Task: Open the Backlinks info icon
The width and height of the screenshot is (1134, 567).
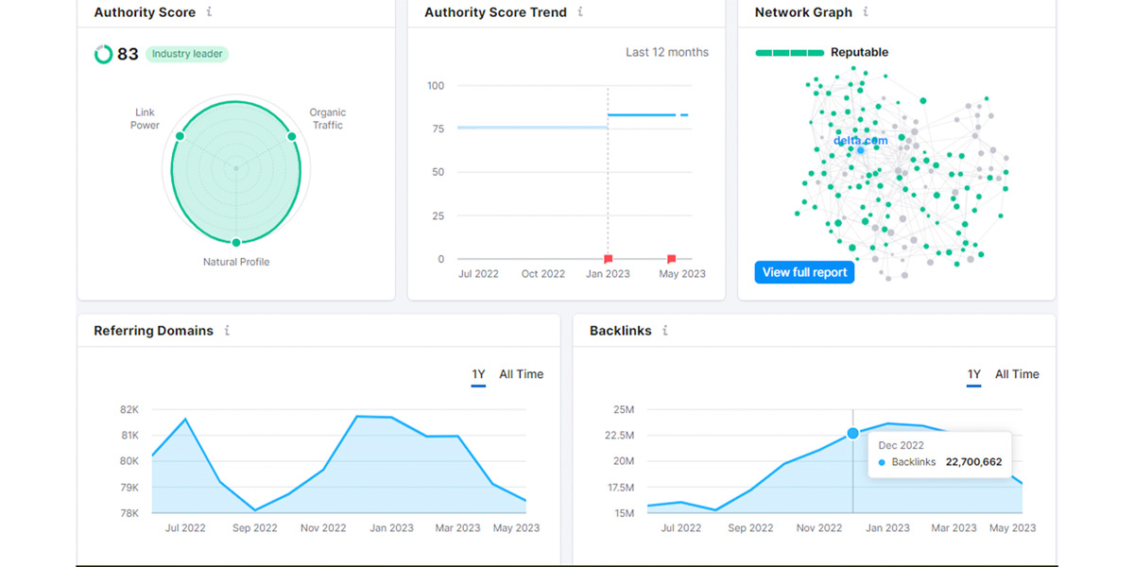Action: click(664, 331)
